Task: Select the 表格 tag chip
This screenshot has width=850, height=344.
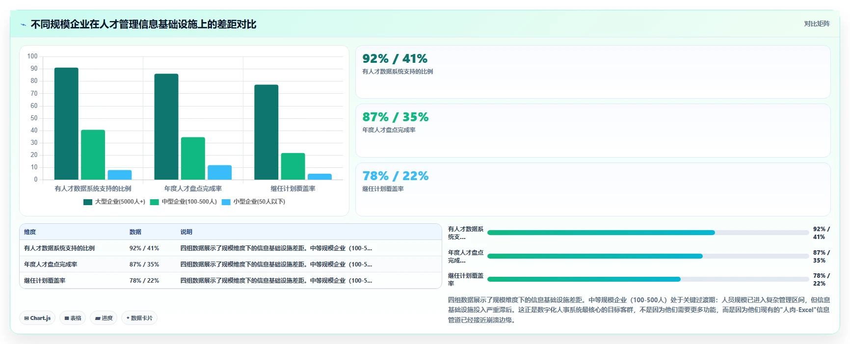Action: 73,318
